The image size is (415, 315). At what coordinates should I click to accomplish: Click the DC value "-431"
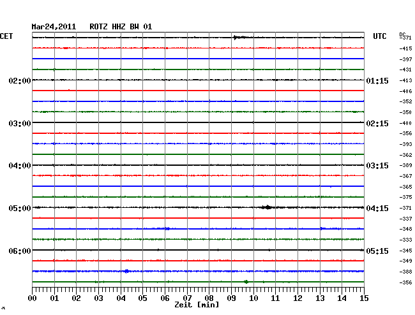(405, 70)
